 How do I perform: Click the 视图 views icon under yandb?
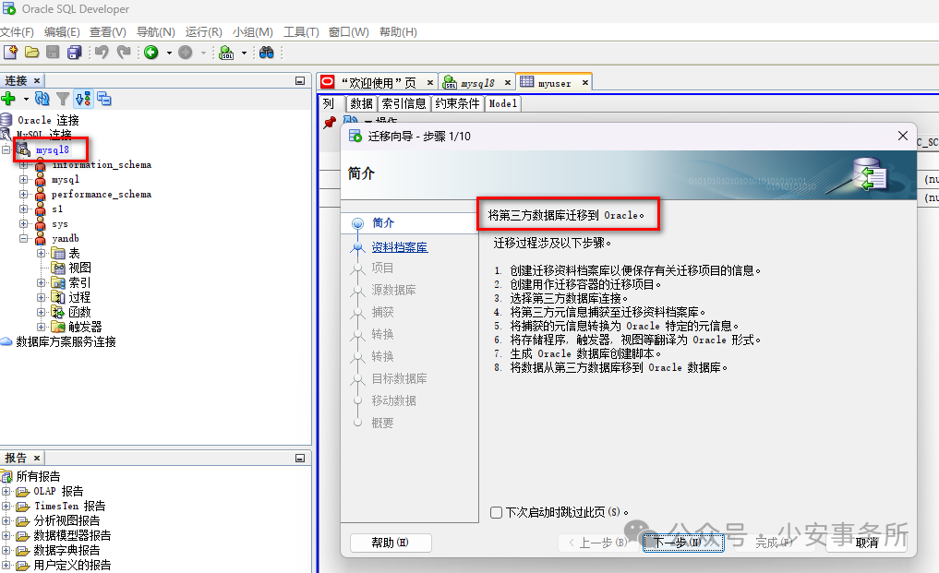tap(58, 268)
